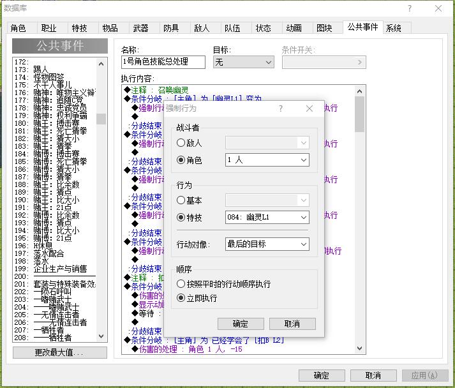Screen dimensions: 455x388
Task: Click the database 取消 button
Action: [373, 375]
